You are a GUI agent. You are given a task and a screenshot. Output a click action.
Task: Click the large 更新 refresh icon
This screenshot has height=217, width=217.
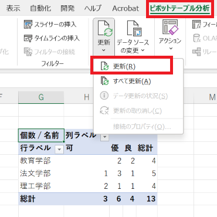(105, 29)
